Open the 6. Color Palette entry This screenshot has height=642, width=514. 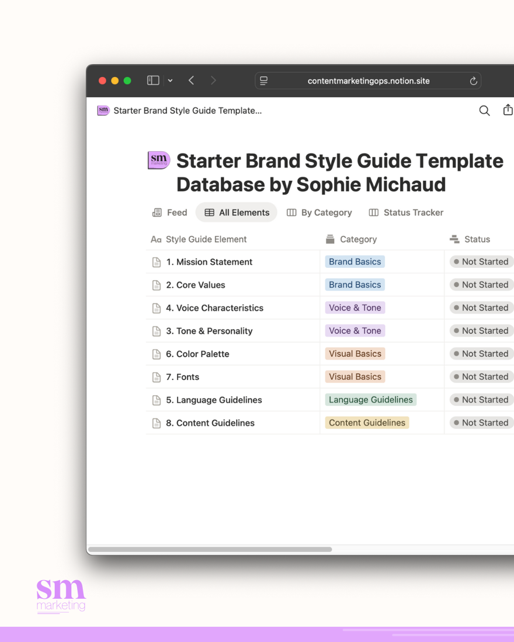pyautogui.click(x=197, y=354)
